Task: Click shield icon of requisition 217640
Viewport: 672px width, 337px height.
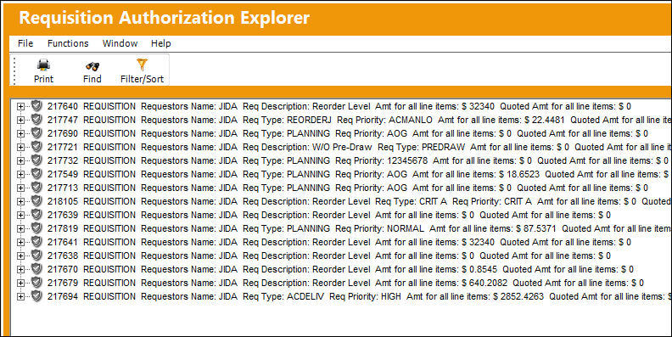Action: click(36, 106)
